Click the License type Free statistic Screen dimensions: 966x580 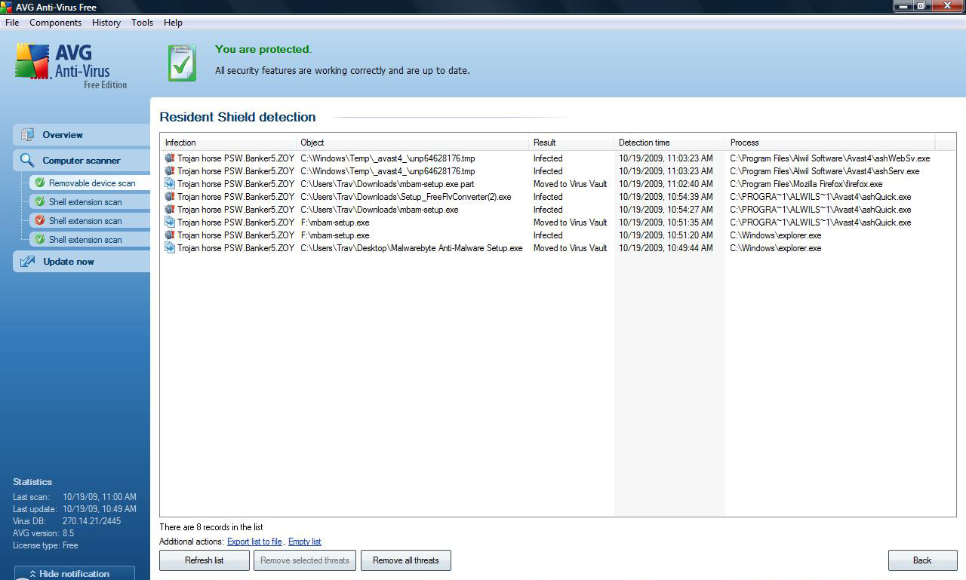tap(45, 545)
